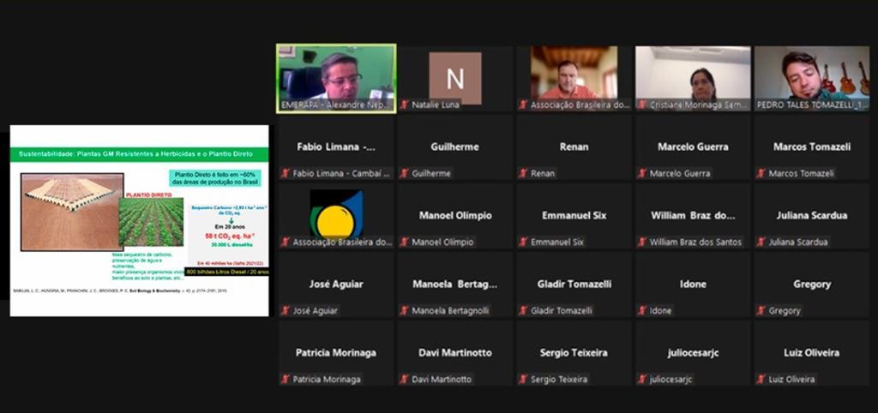This screenshot has width=878, height=413.
Task: Click the shared Plantio Direto presentation slide
Action: [139, 220]
